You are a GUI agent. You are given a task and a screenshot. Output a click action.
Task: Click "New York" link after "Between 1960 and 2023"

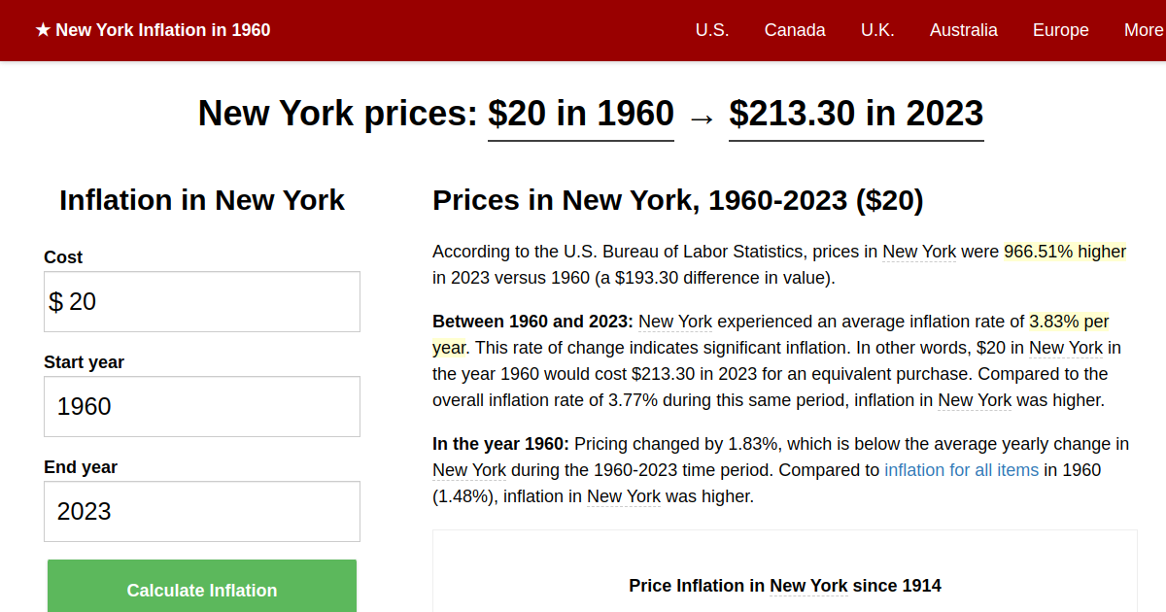pyautogui.click(x=674, y=321)
